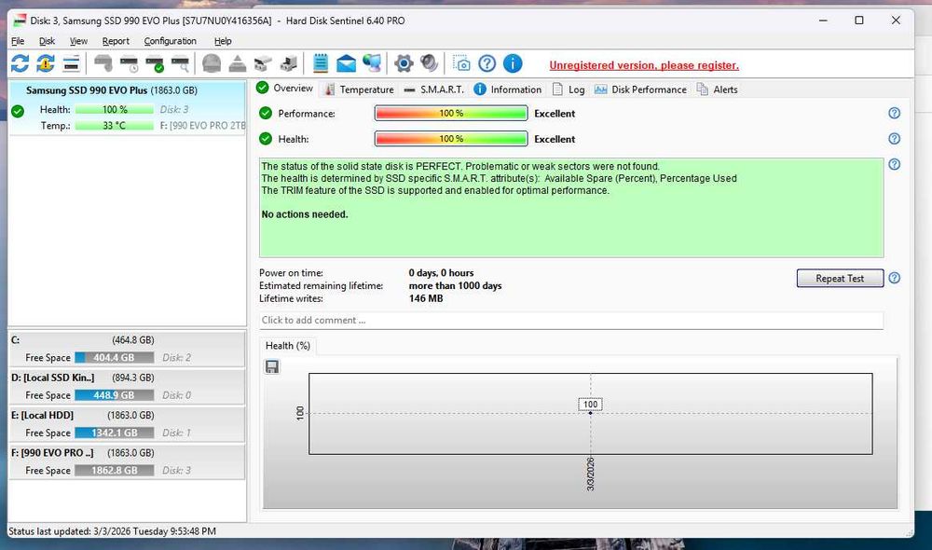Viewport: 932px width, 550px height.
Task: Click the grey dome-shaped toolbar icon
Action: pos(212,63)
